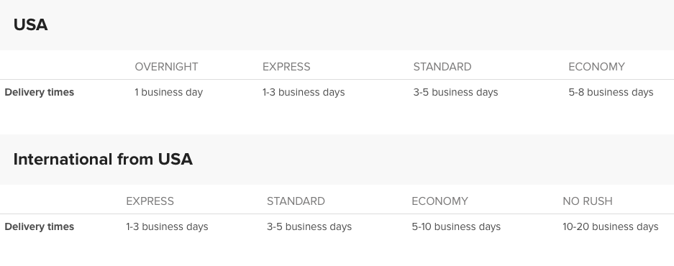This screenshot has width=674, height=266.
Task: Click USA Express 1-3 business days cell
Action: point(304,93)
